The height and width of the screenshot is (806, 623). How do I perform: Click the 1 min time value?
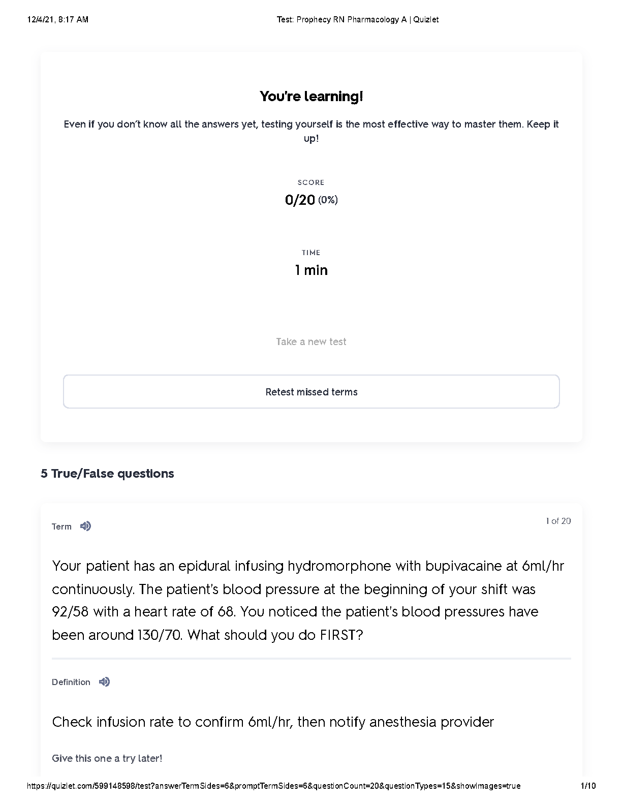coord(311,270)
